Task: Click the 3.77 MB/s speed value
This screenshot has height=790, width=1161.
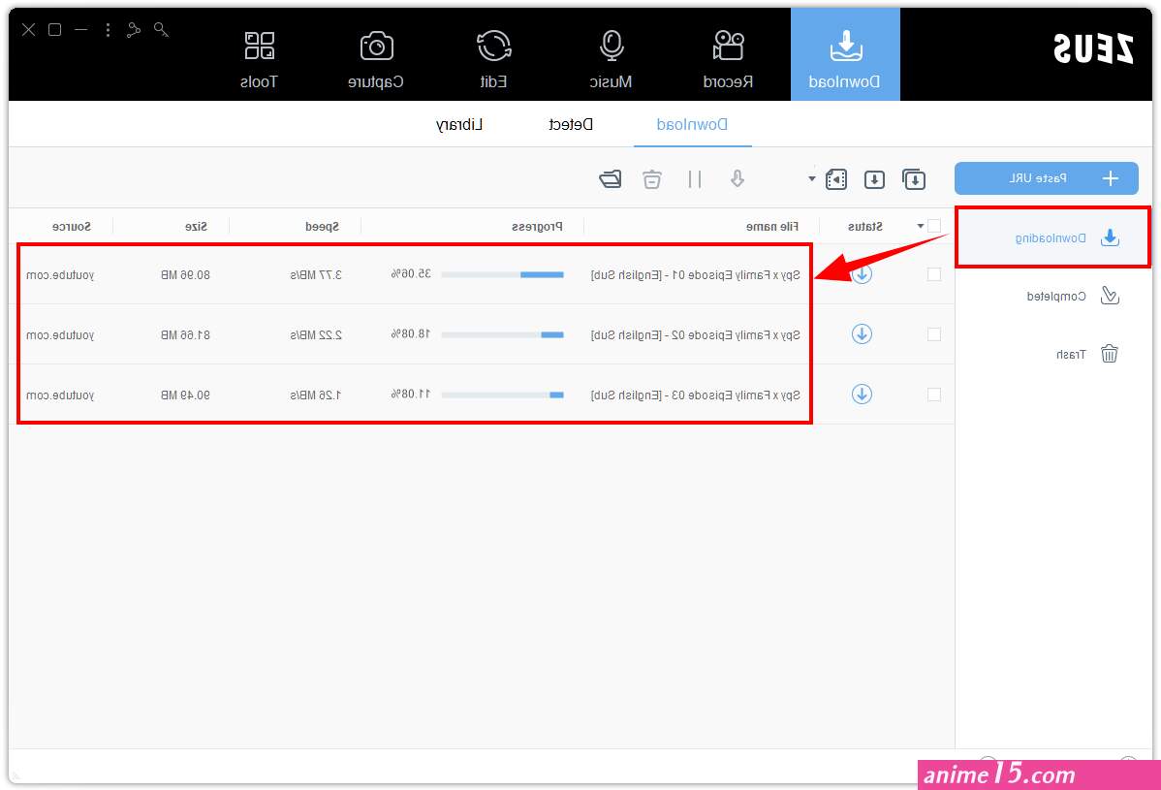Action: [316, 274]
